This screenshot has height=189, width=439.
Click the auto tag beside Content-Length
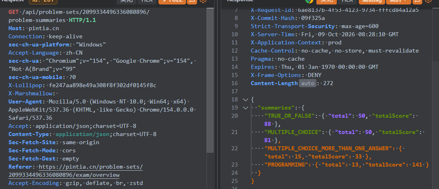pos(308,84)
